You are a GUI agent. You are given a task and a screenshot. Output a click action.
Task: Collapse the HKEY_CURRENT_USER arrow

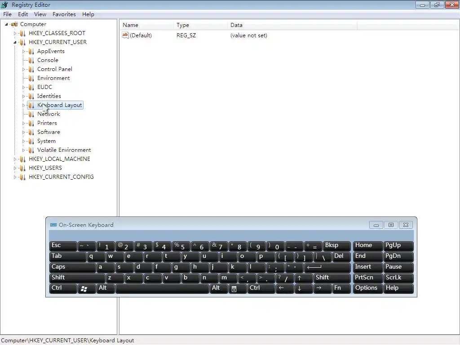[15, 43]
